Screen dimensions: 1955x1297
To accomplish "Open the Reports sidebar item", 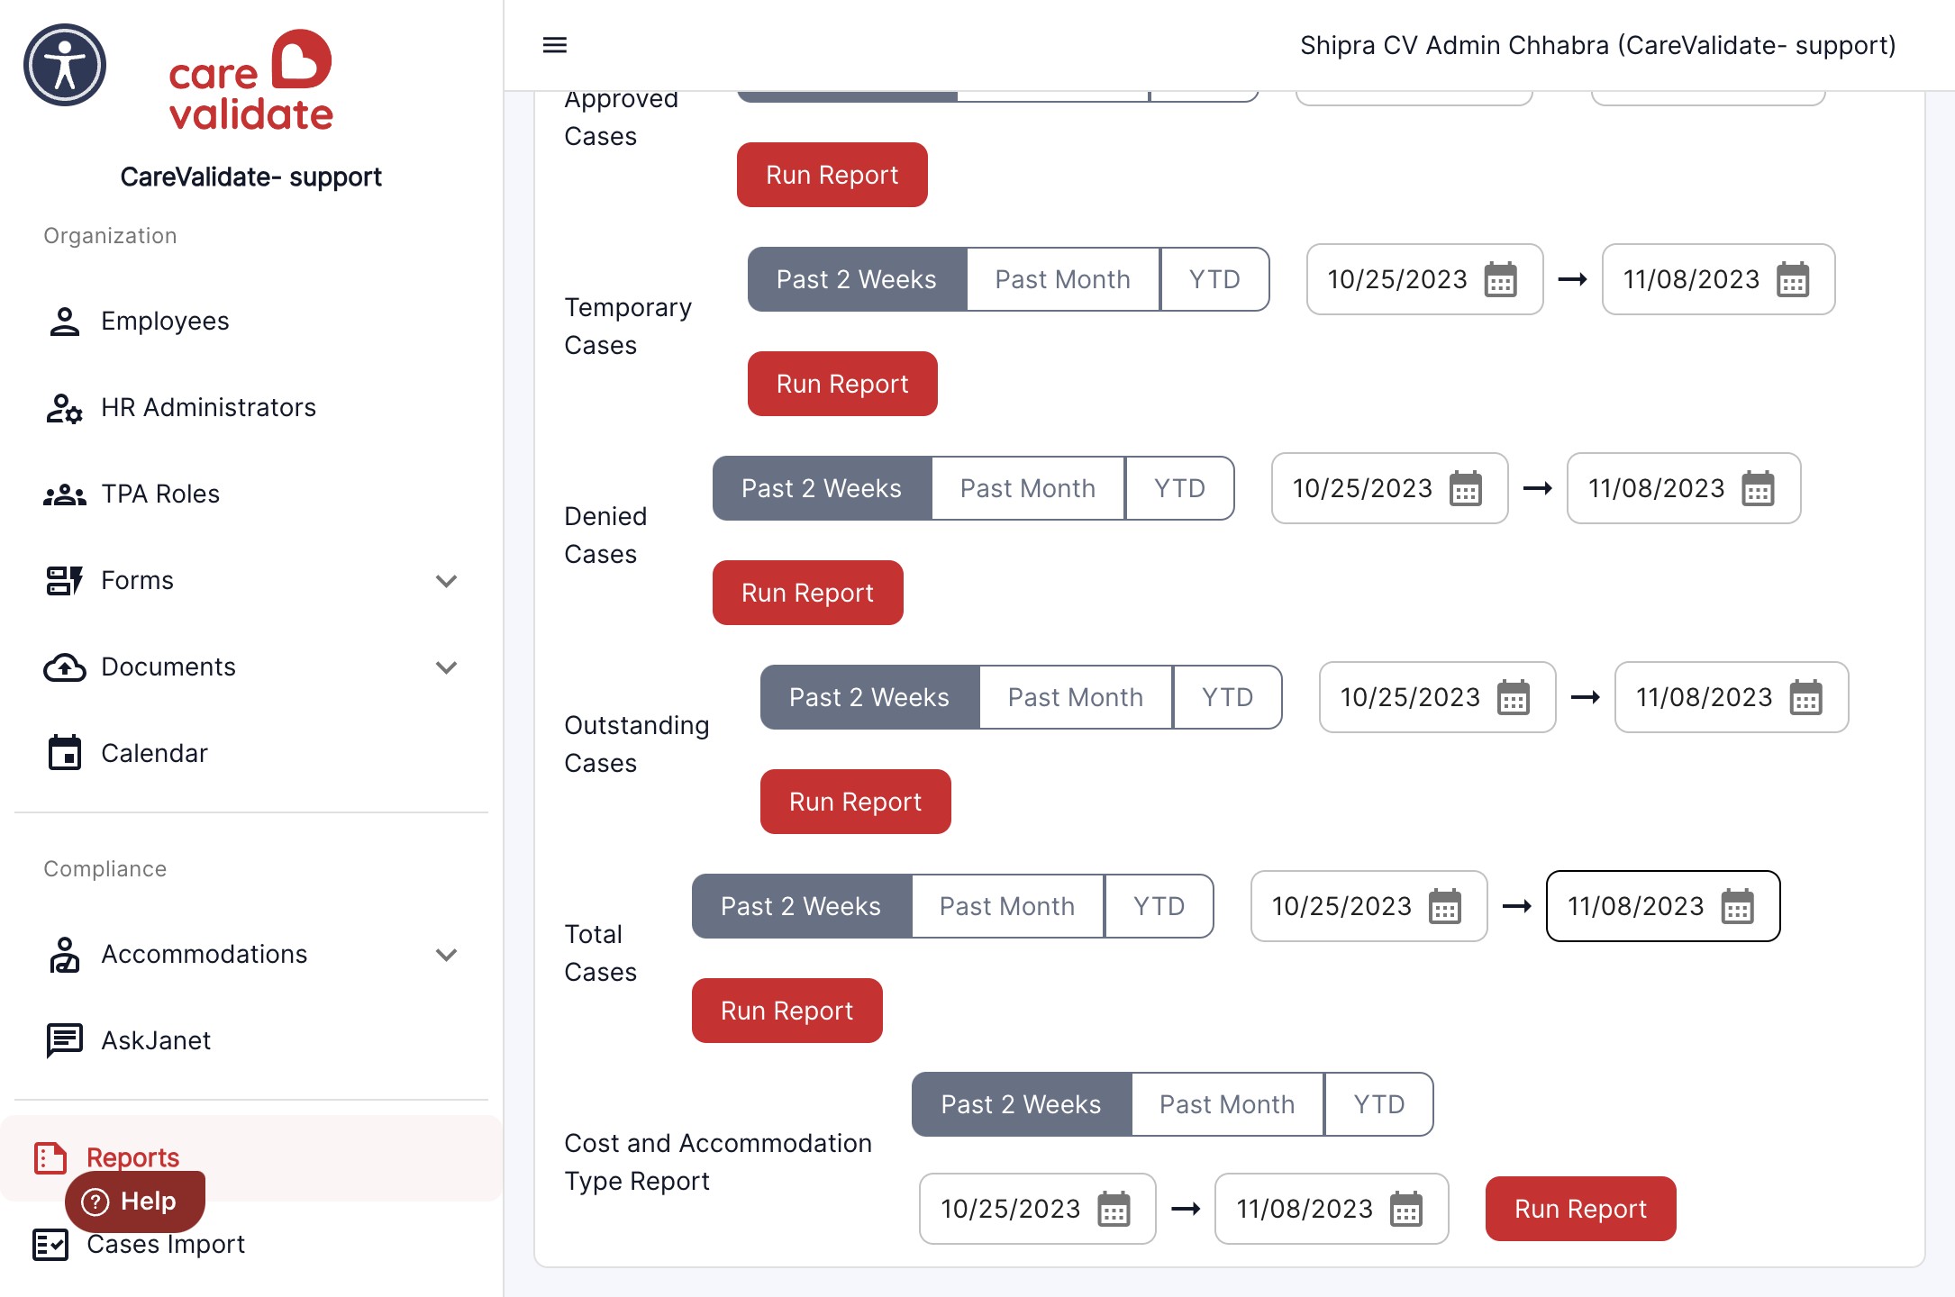I will pos(251,1157).
